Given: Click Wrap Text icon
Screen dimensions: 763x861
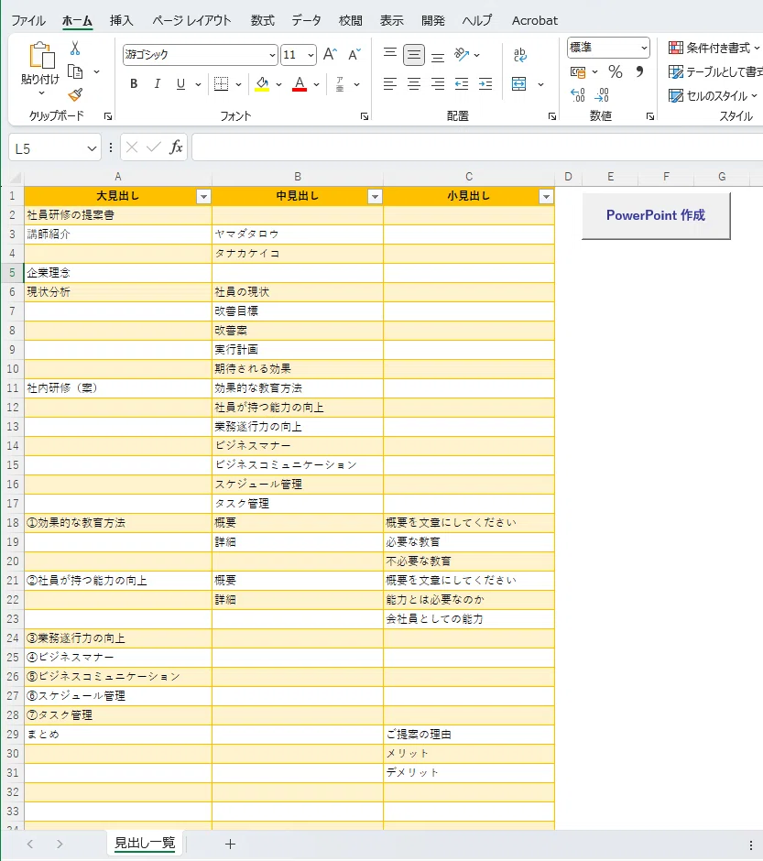Looking at the screenshot, I should (519, 54).
